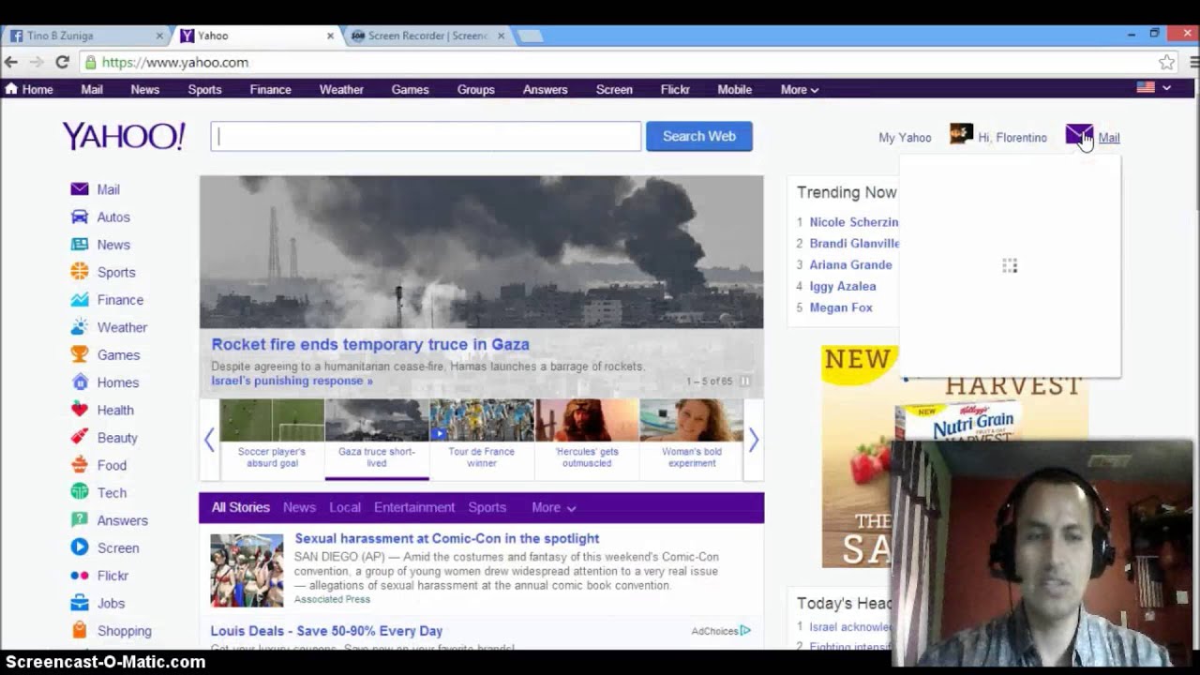Open a new browser tab
1200x675 pixels.
point(530,36)
